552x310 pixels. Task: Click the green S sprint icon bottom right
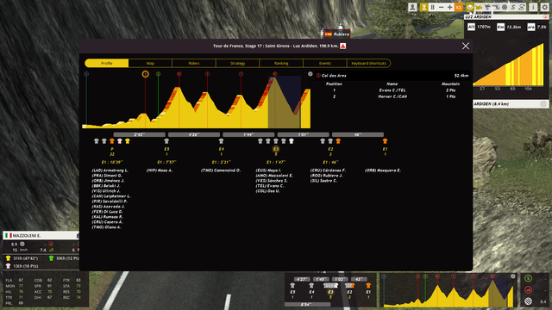click(x=528, y=278)
